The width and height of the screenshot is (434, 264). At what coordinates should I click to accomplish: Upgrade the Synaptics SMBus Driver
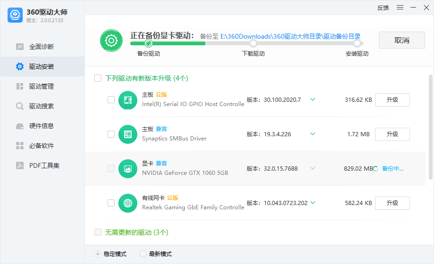tap(392, 134)
